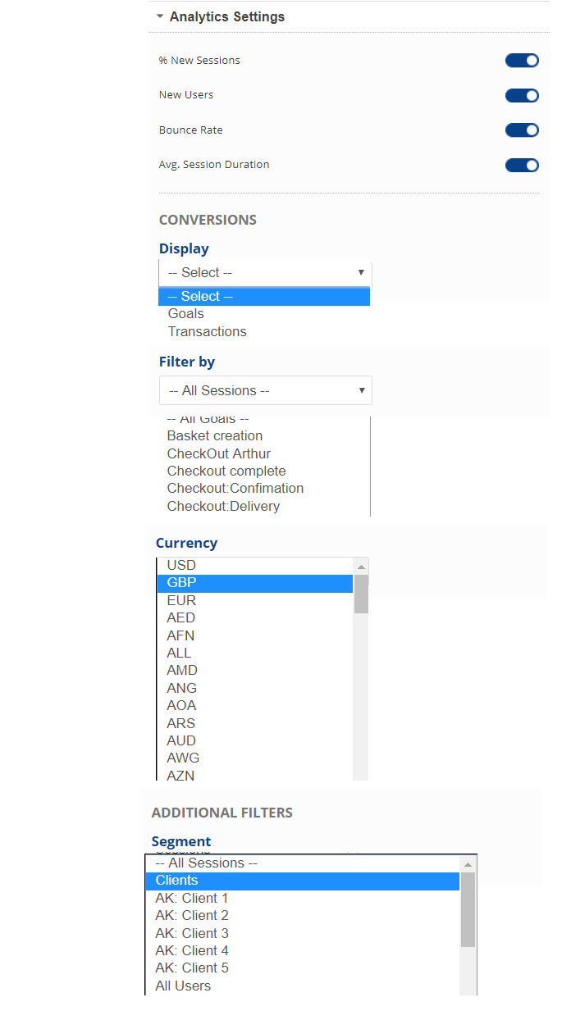
Task: Open the Display select dropdown
Action: pyautogui.click(x=265, y=273)
